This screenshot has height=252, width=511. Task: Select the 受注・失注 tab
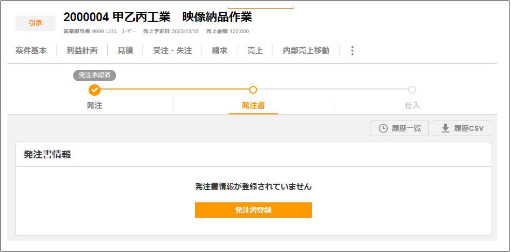[x=173, y=51]
